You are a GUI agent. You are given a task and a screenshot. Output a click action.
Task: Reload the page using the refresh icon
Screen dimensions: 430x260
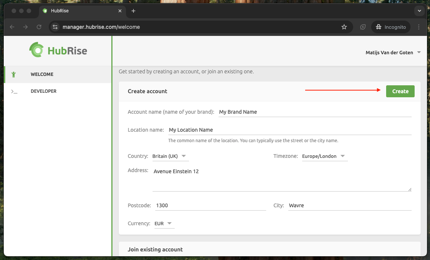[x=39, y=27]
